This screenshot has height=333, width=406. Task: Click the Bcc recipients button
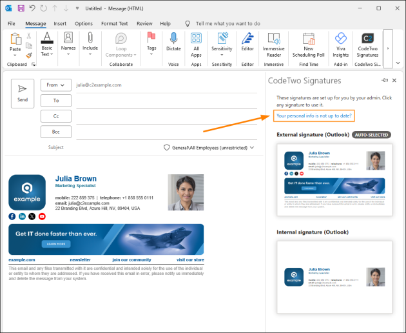tap(56, 132)
